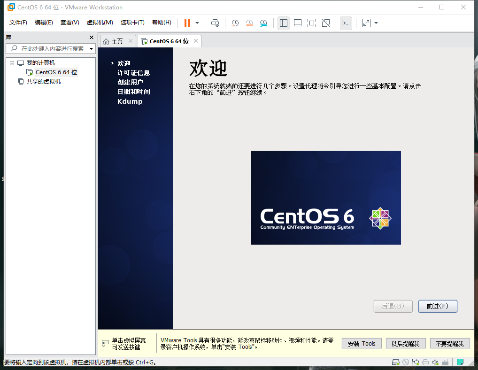Take a snapshot of this virtual machine
The image size is (478, 370).
click(235, 23)
